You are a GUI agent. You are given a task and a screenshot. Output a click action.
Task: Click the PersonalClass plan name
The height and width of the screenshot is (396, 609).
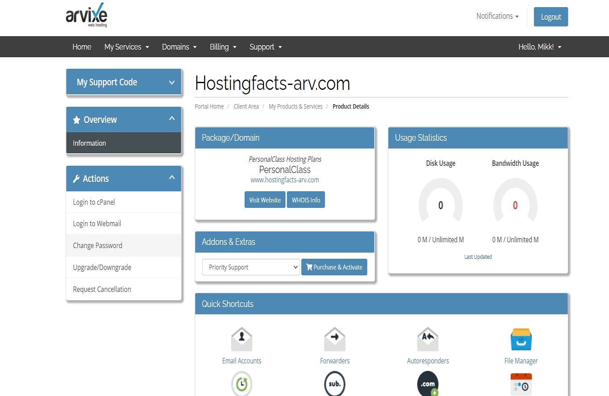(285, 170)
